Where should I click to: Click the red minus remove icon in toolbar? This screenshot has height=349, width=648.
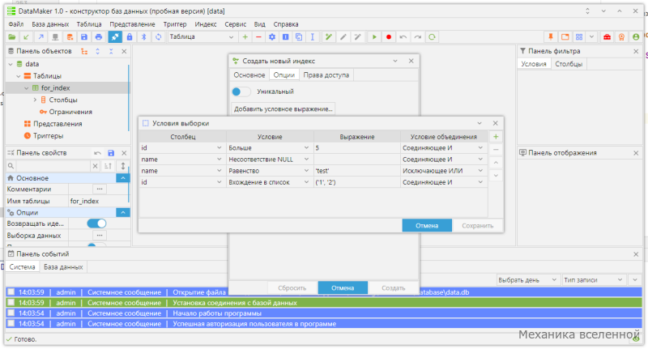pyautogui.click(x=258, y=37)
